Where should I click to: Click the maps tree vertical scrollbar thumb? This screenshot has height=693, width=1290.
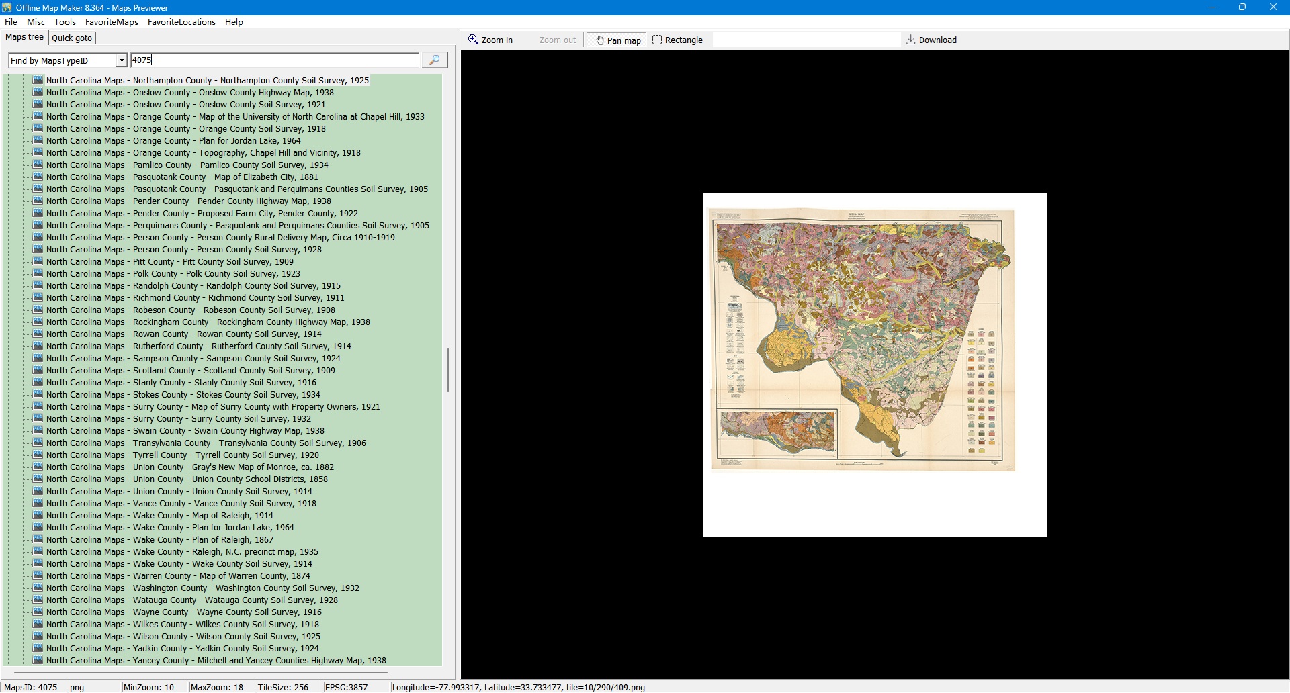click(447, 369)
